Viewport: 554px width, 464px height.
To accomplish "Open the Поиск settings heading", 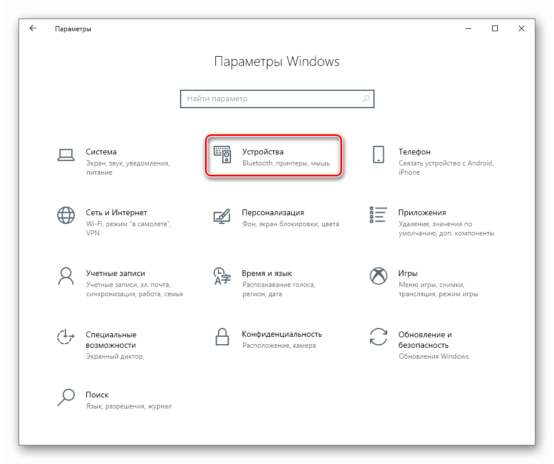I will tap(97, 395).
